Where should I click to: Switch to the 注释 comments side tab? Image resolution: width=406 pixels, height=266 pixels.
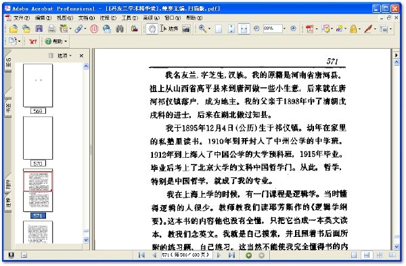[x=8, y=202]
